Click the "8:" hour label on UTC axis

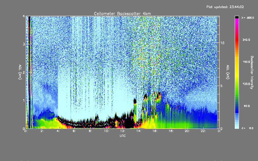pos(90,131)
